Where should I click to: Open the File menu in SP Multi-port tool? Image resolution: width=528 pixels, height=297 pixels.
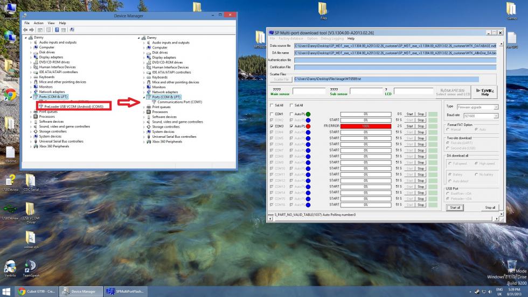pyautogui.click(x=273, y=39)
